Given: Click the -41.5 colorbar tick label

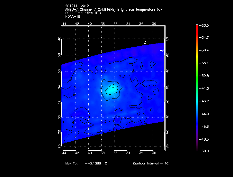Looking at the screenshot, I should click(x=205, y=88).
